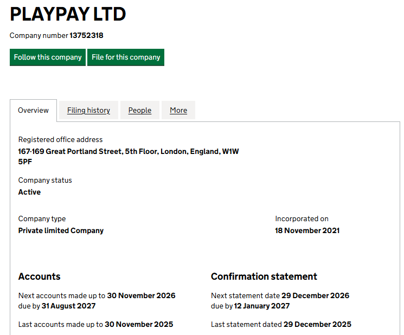Click next accounts date 30 November 2026
Screen dimensions: 404x335
[141, 296]
